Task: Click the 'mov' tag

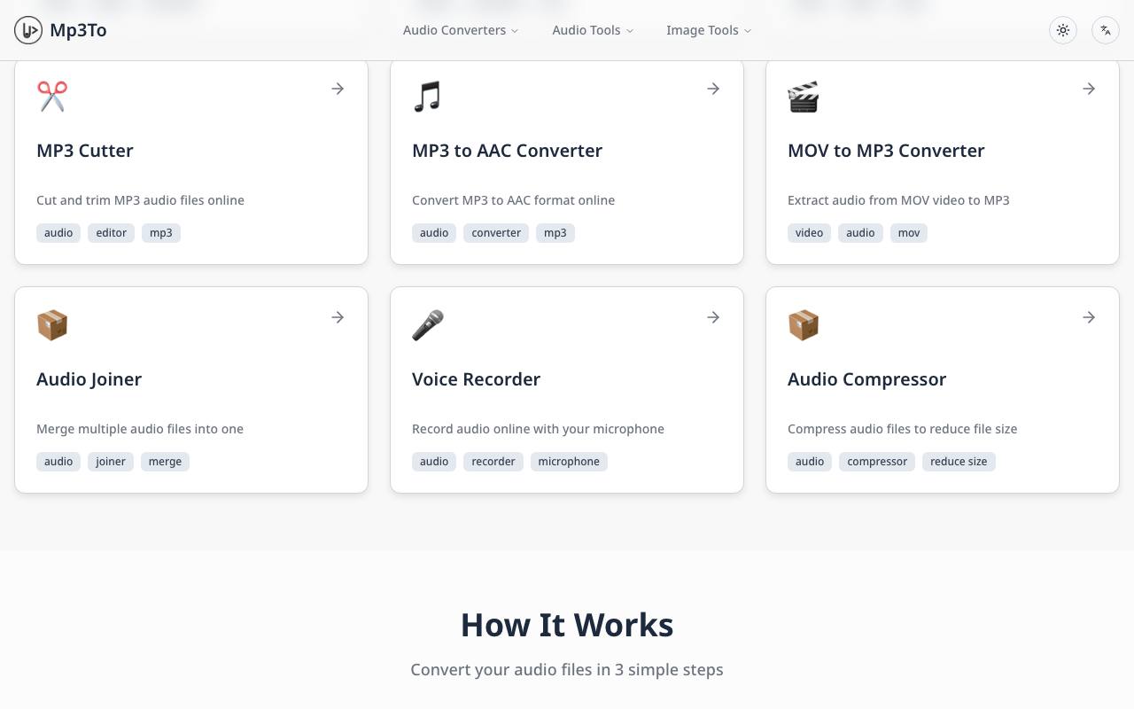Action: coord(909,233)
